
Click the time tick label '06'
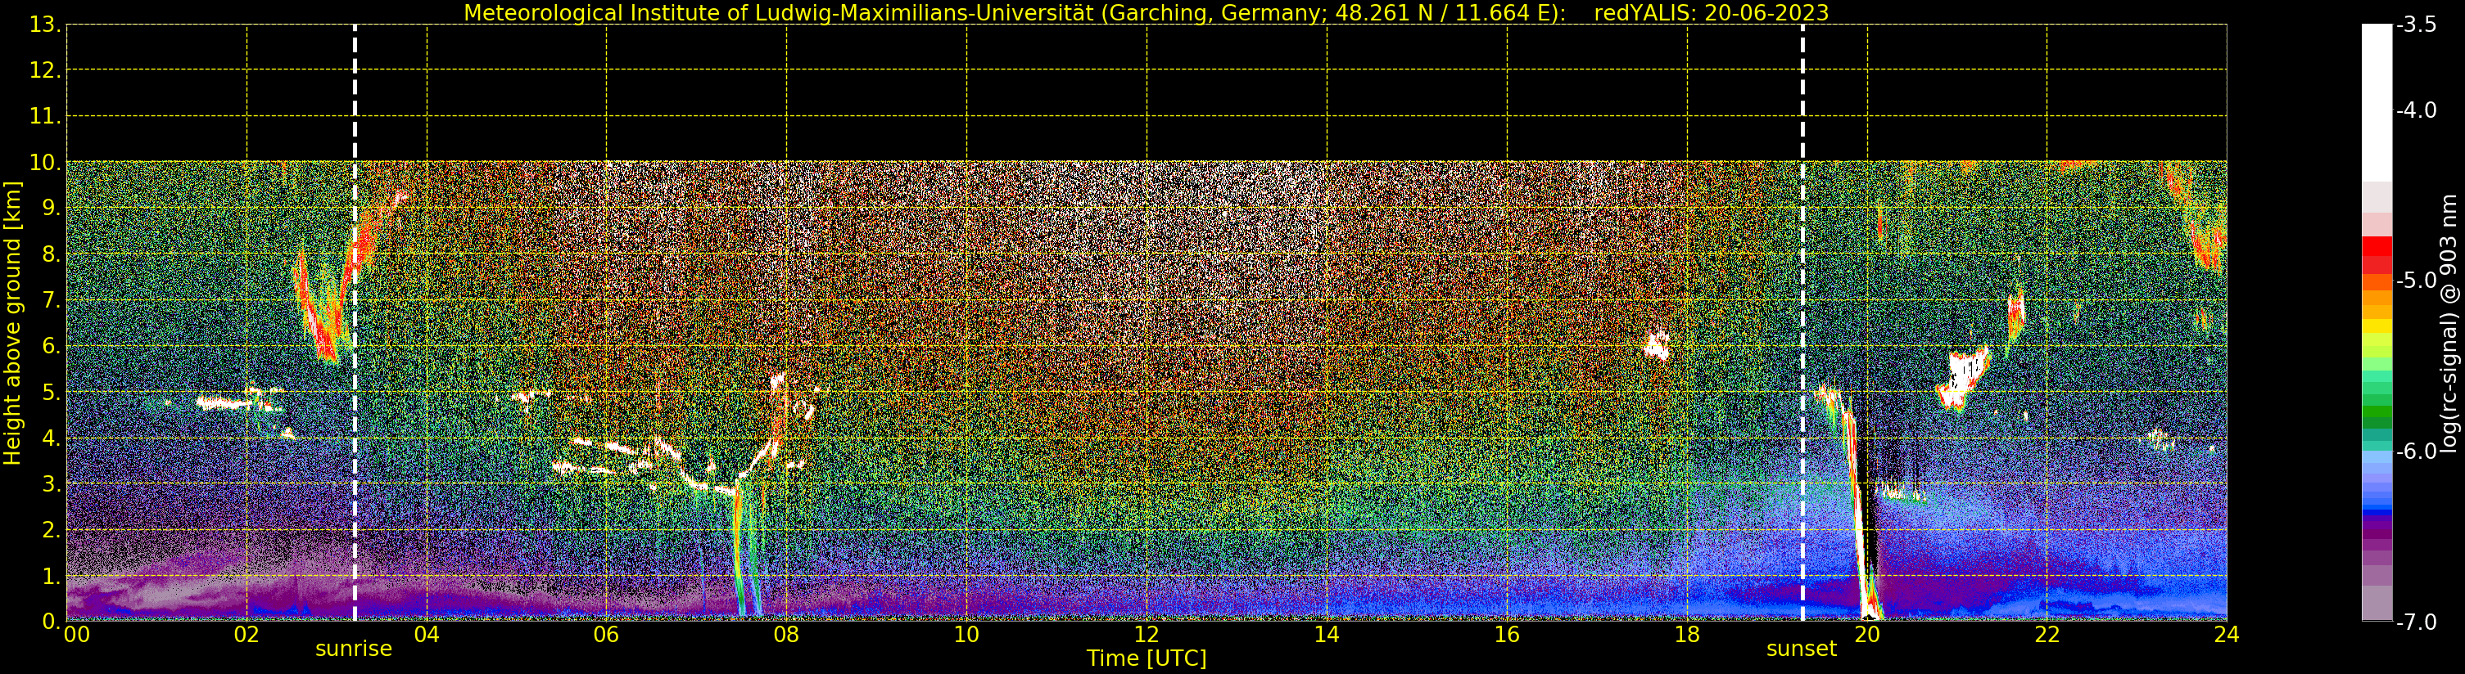pyautogui.click(x=607, y=635)
